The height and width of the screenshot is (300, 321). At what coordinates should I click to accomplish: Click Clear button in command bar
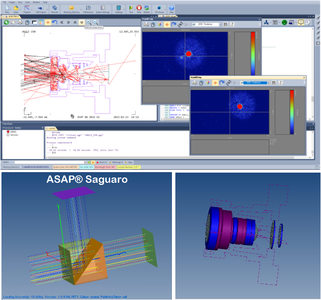pyautogui.click(x=129, y=162)
